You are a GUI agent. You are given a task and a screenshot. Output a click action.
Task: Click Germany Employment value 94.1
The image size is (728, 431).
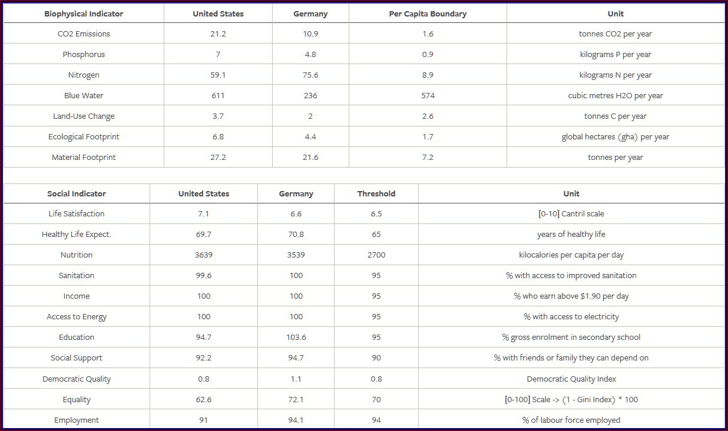[x=296, y=420]
